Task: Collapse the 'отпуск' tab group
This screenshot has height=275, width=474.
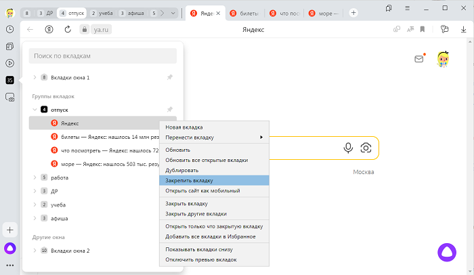Action: point(35,109)
